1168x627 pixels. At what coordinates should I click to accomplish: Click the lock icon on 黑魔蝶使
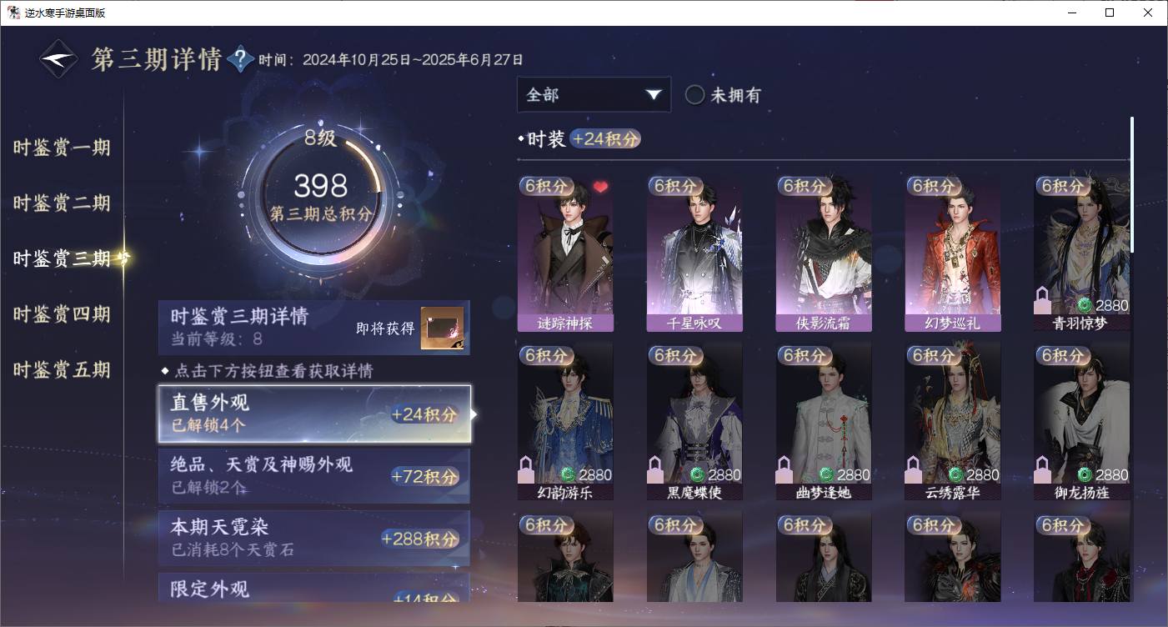[655, 470]
